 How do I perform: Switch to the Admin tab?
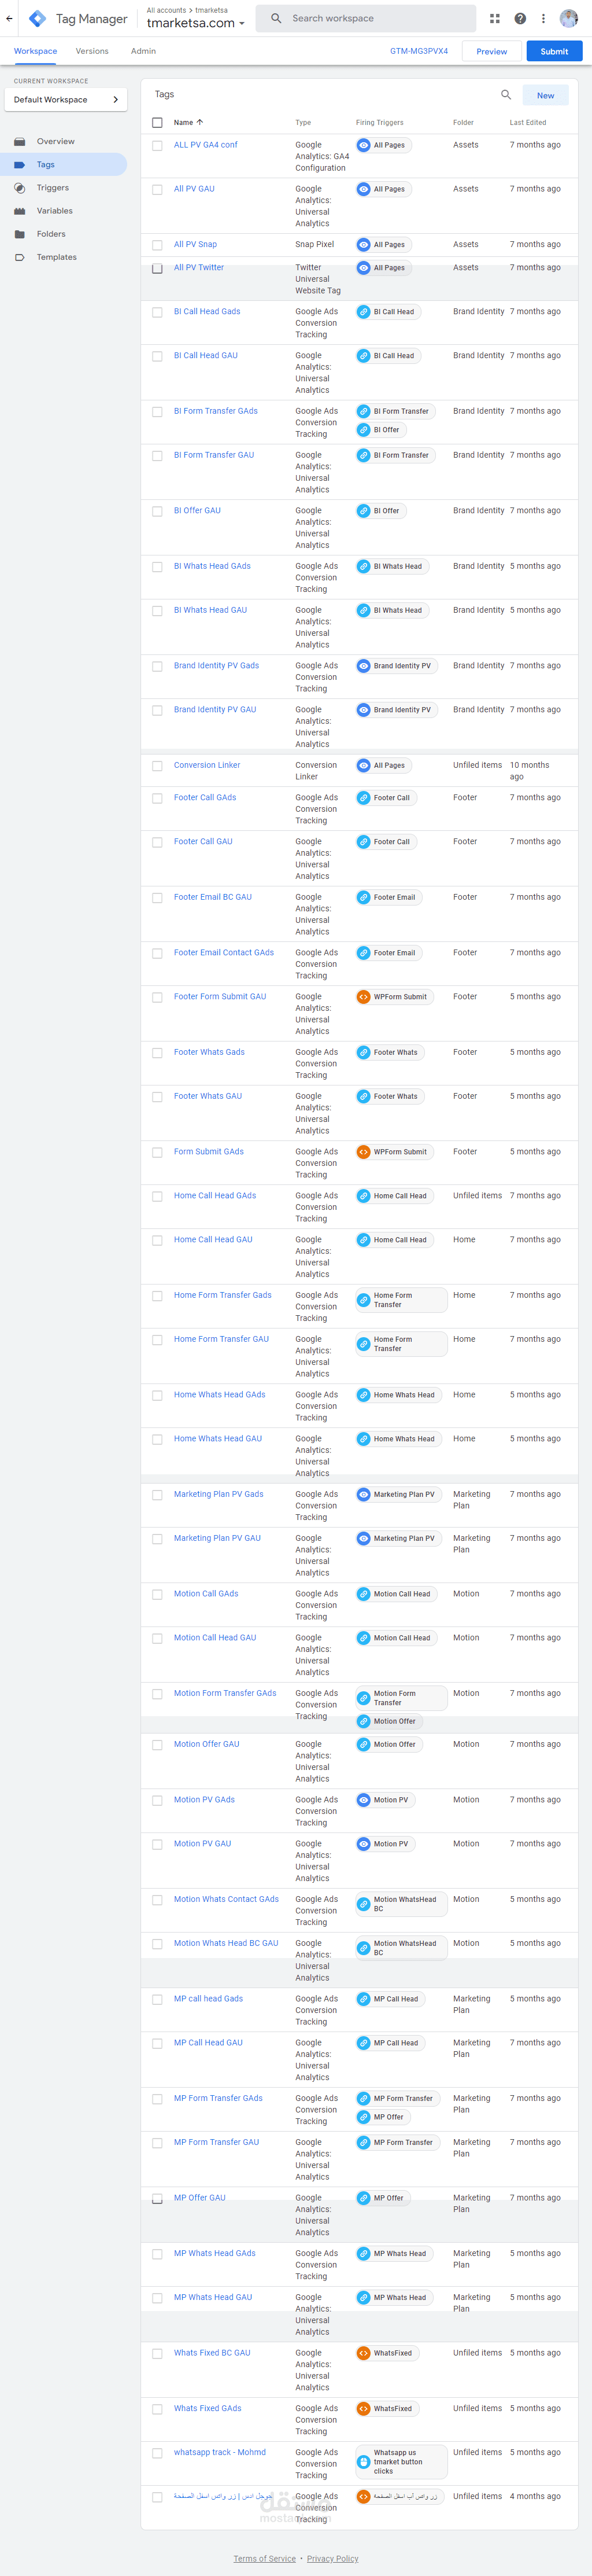pyautogui.click(x=143, y=51)
